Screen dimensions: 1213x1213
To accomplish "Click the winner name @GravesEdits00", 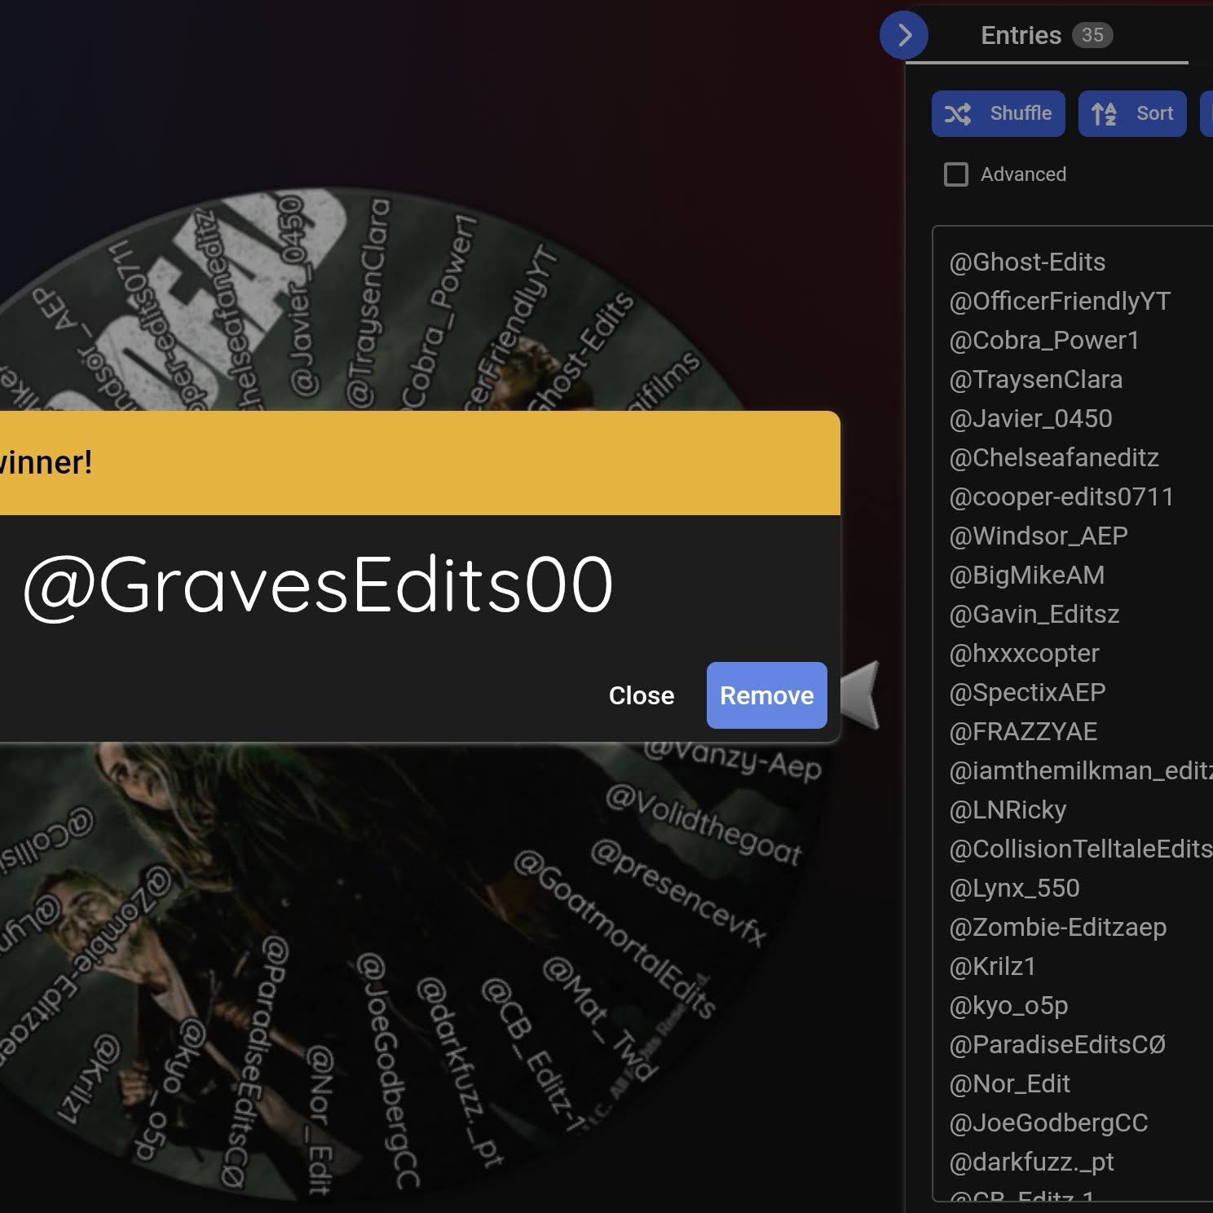I will coord(318,585).
